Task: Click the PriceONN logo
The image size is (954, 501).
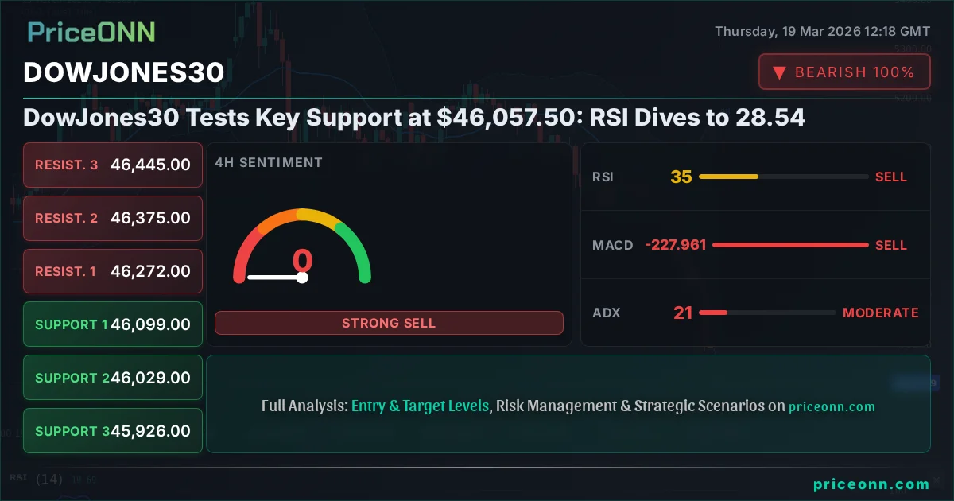Action: coord(90,32)
